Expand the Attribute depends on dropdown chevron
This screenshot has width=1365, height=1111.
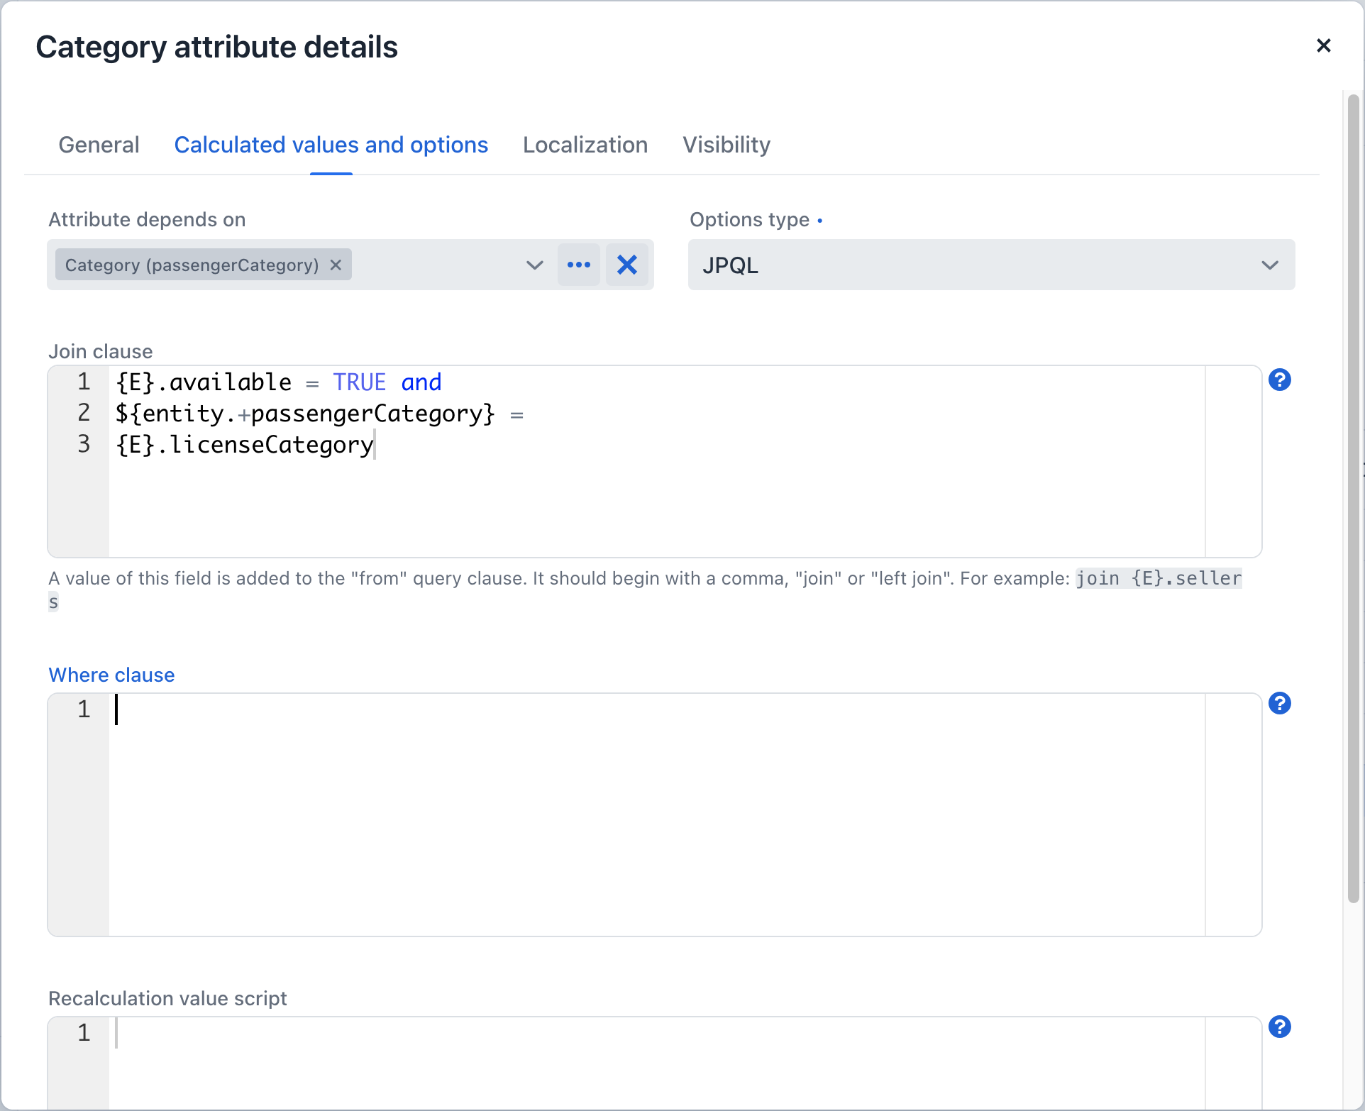[535, 265]
